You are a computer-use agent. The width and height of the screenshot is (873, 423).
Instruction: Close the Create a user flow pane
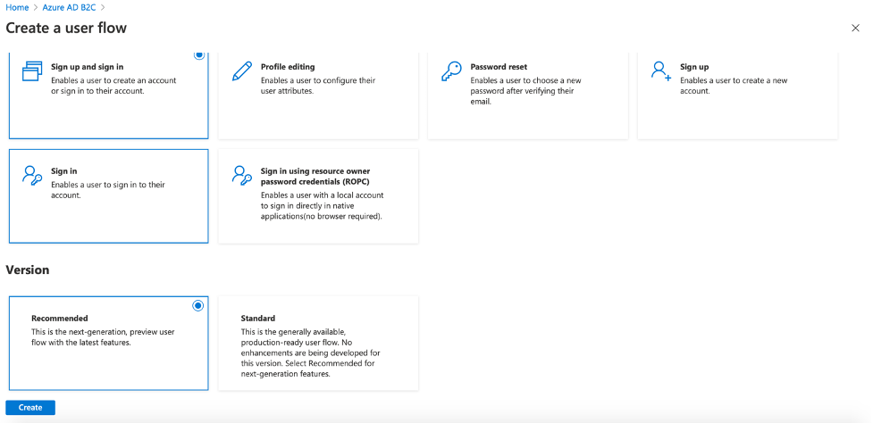856,29
